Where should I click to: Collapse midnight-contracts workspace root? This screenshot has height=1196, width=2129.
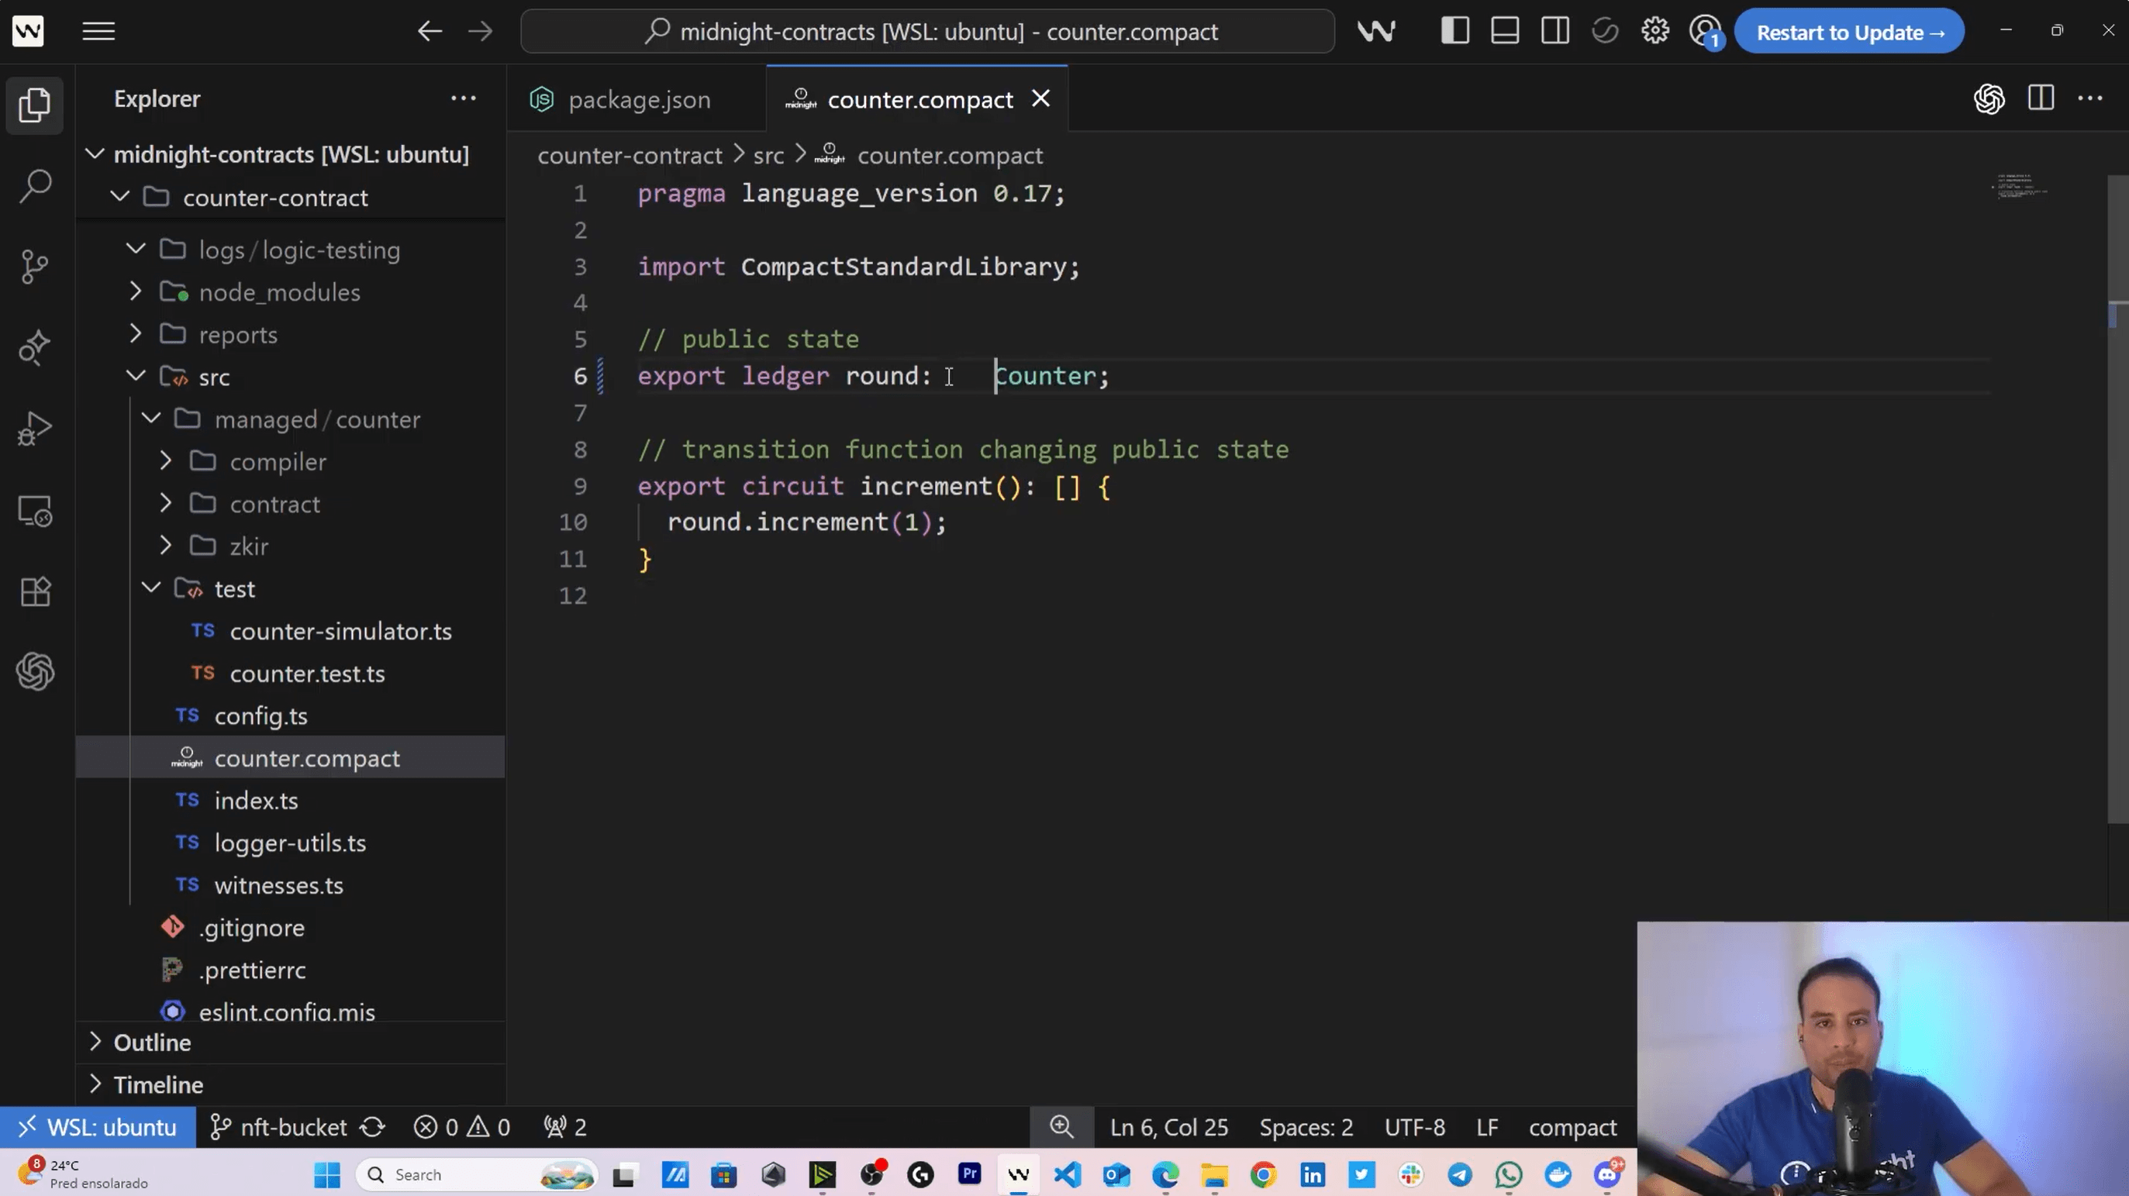click(96, 153)
